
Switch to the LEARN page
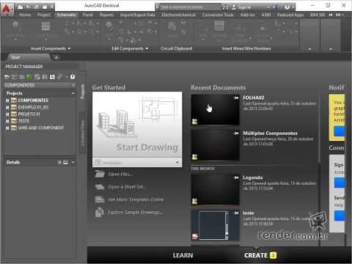[x=183, y=255]
